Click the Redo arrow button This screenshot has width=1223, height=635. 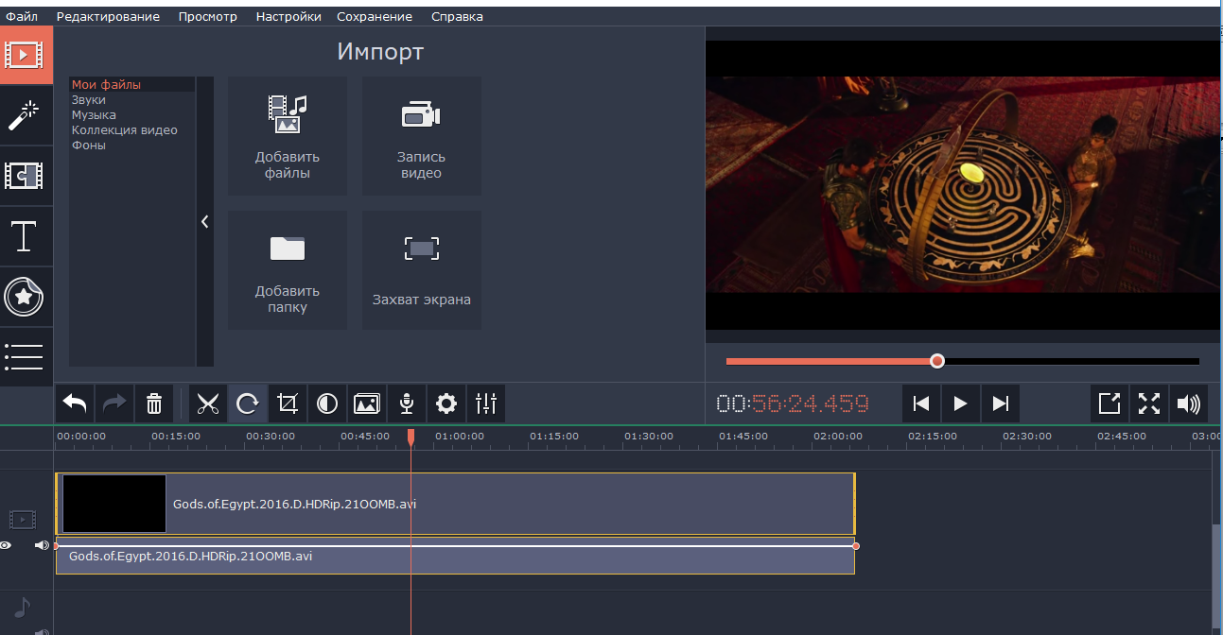pos(114,404)
